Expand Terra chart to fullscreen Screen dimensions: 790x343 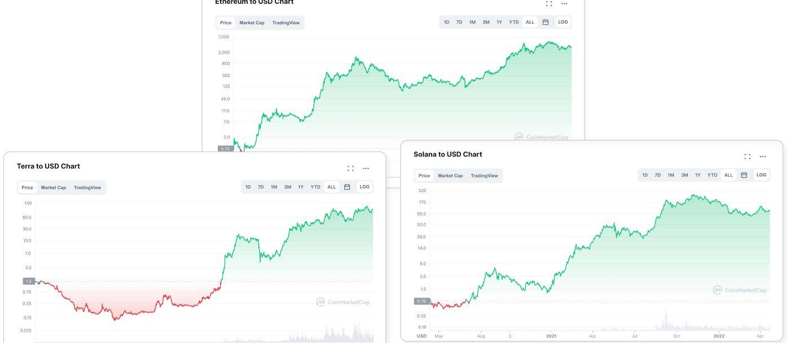click(350, 168)
